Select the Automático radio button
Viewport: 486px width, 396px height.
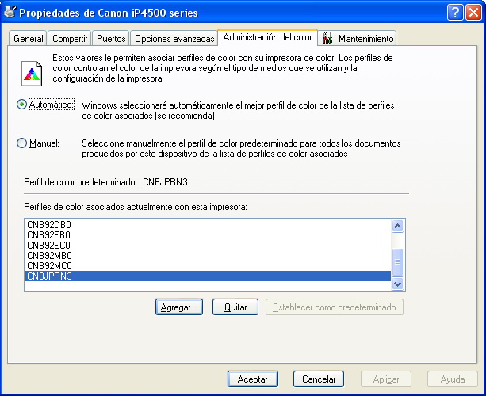pyautogui.click(x=21, y=105)
